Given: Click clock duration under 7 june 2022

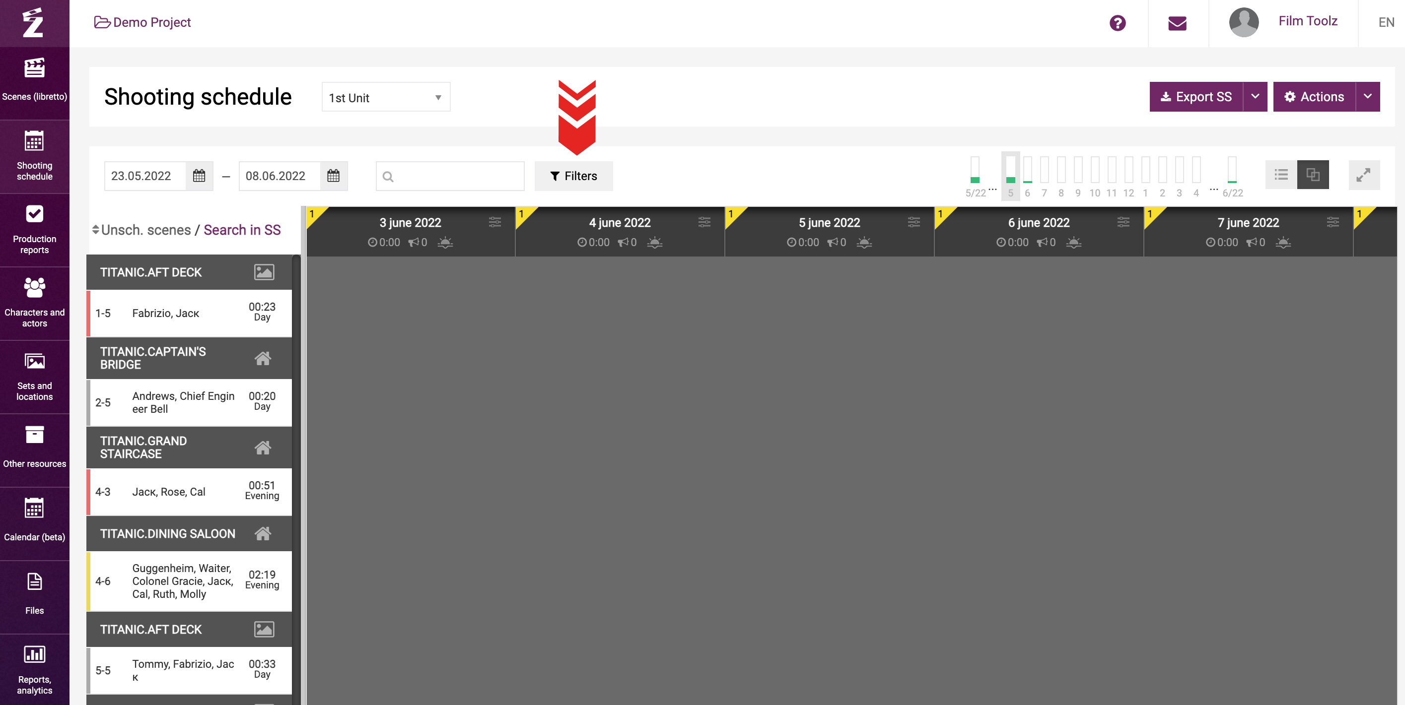Looking at the screenshot, I should [x=1221, y=242].
